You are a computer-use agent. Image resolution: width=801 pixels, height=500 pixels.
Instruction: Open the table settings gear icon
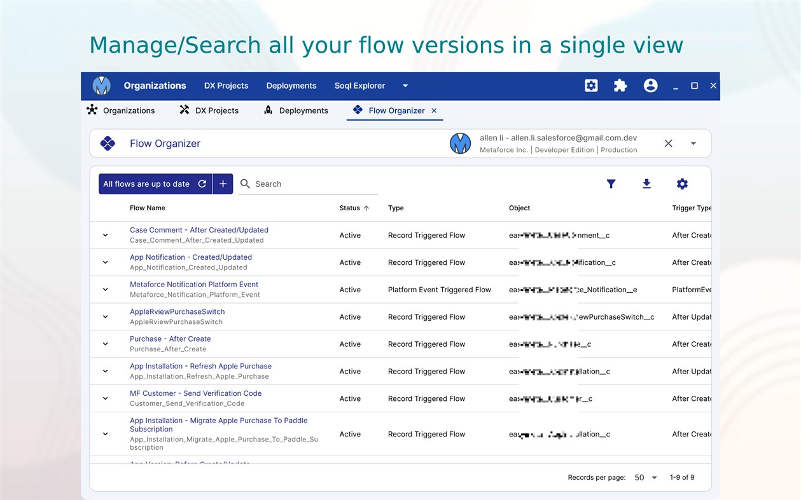(x=682, y=184)
